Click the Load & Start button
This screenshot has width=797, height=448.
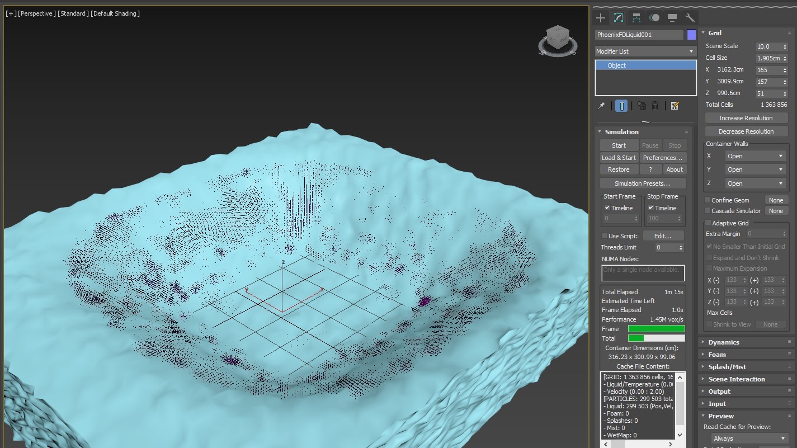619,158
